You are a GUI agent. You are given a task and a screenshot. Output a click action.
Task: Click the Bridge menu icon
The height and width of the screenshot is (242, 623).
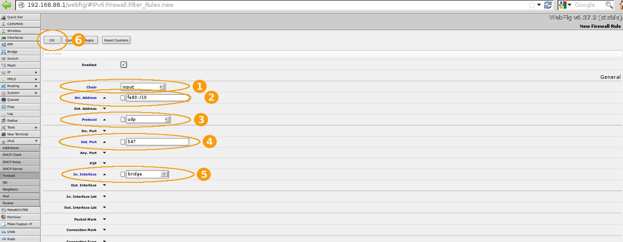[4, 51]
